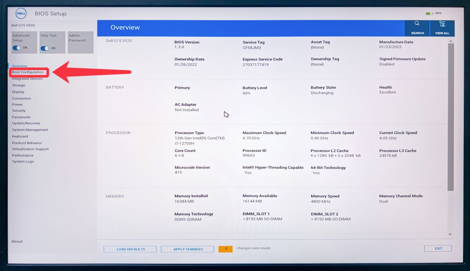Screen dimensions: 470x271
Task: Open the Security settings section
Action: [x=19, y=111]
